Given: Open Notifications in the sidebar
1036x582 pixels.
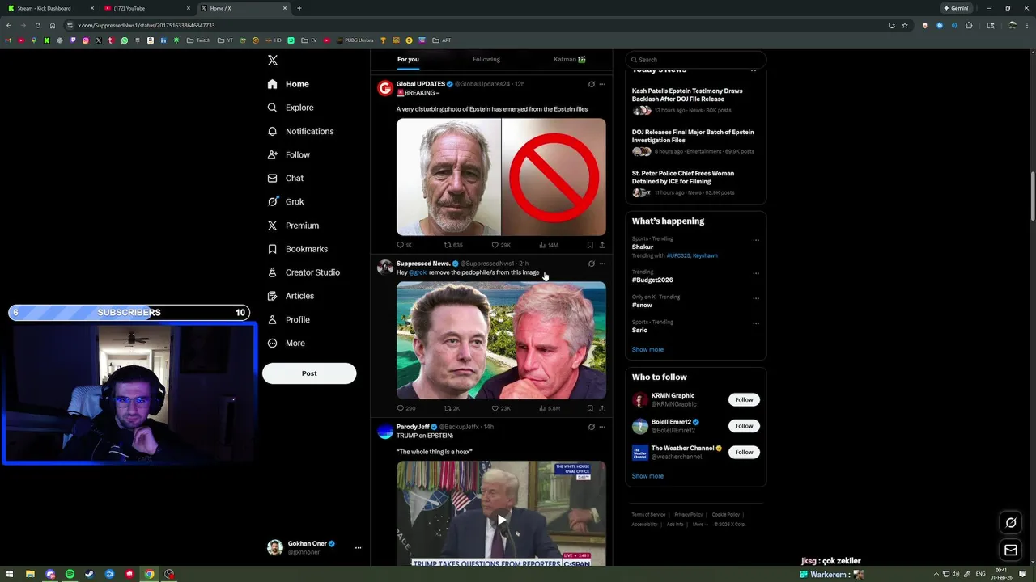Looking at the screenshot, I should click(x=300, y=131).
